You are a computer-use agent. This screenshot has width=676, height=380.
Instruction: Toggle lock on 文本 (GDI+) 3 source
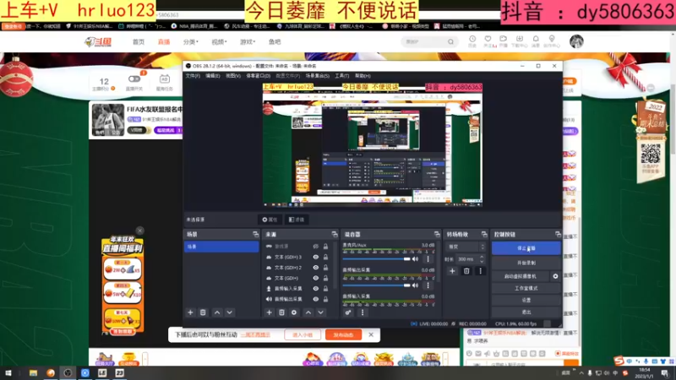click(x=325, y=257)
